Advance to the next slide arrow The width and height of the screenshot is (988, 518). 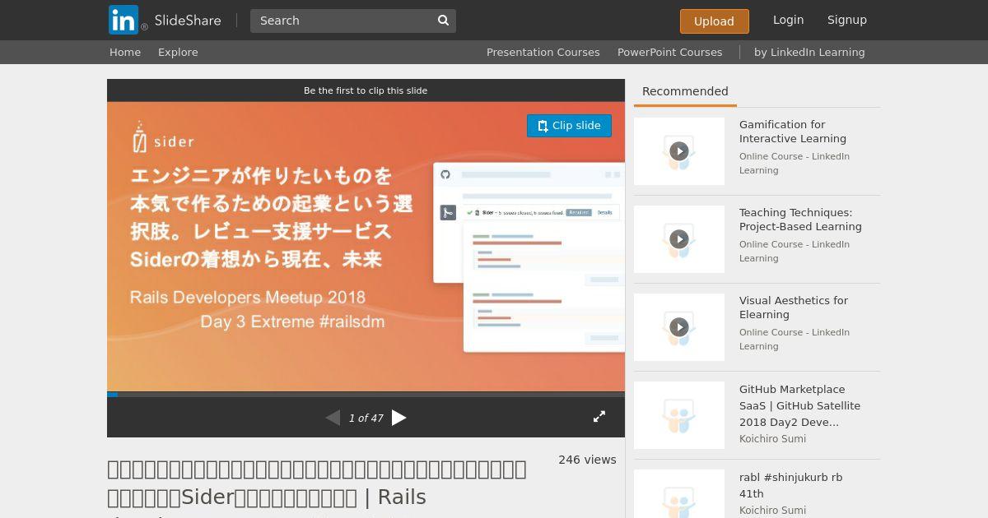coord(399,418)
